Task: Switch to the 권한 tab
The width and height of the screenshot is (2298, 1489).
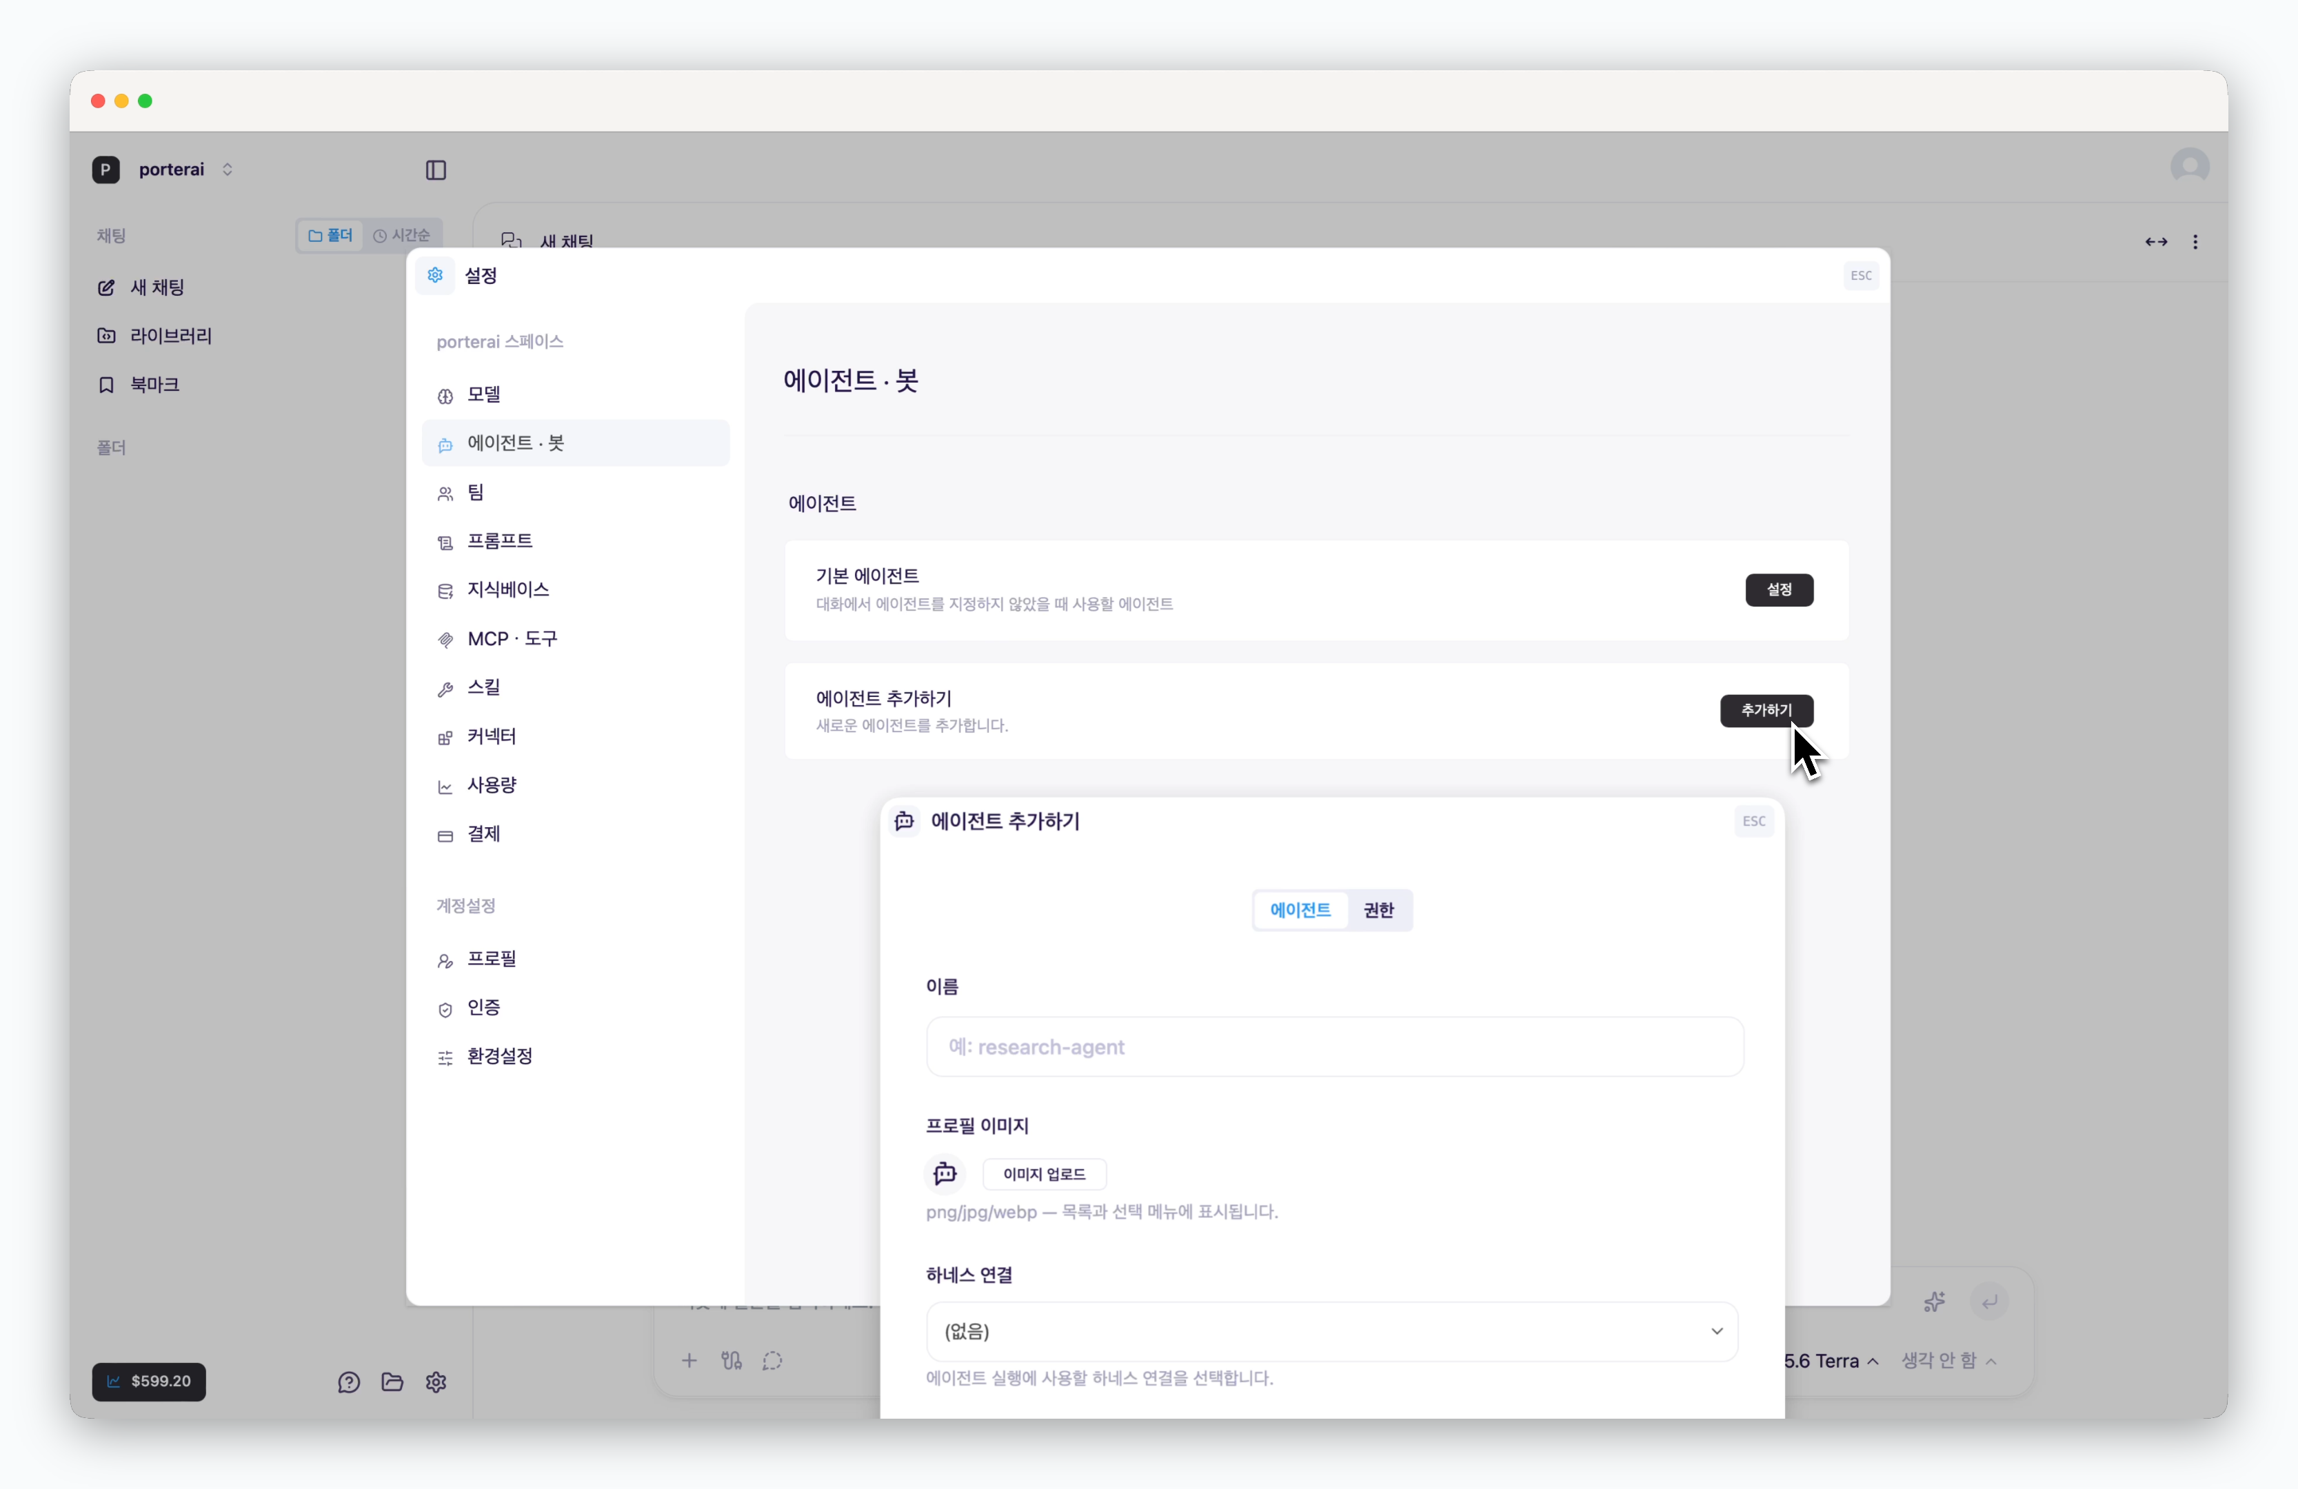Action: 1379,910
